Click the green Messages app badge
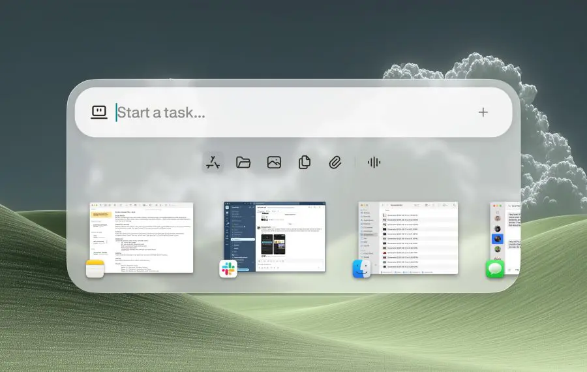587x372 pixels. (495, 269)
